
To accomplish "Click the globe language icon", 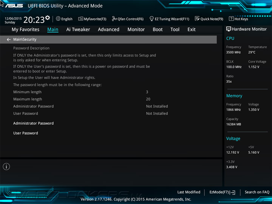I will [58, 19].
